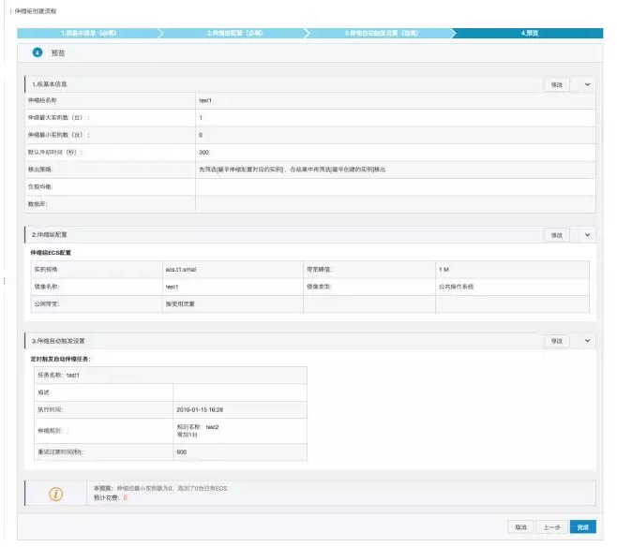Select wizard step 4 预览 tab
617x547 pixels.
coord(529,33)
